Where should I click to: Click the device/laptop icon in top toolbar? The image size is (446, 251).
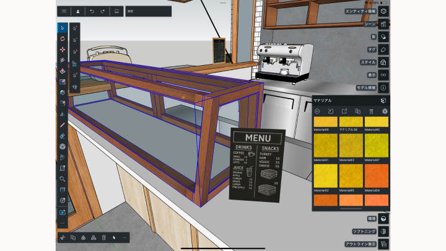click(x=116, y=11)
